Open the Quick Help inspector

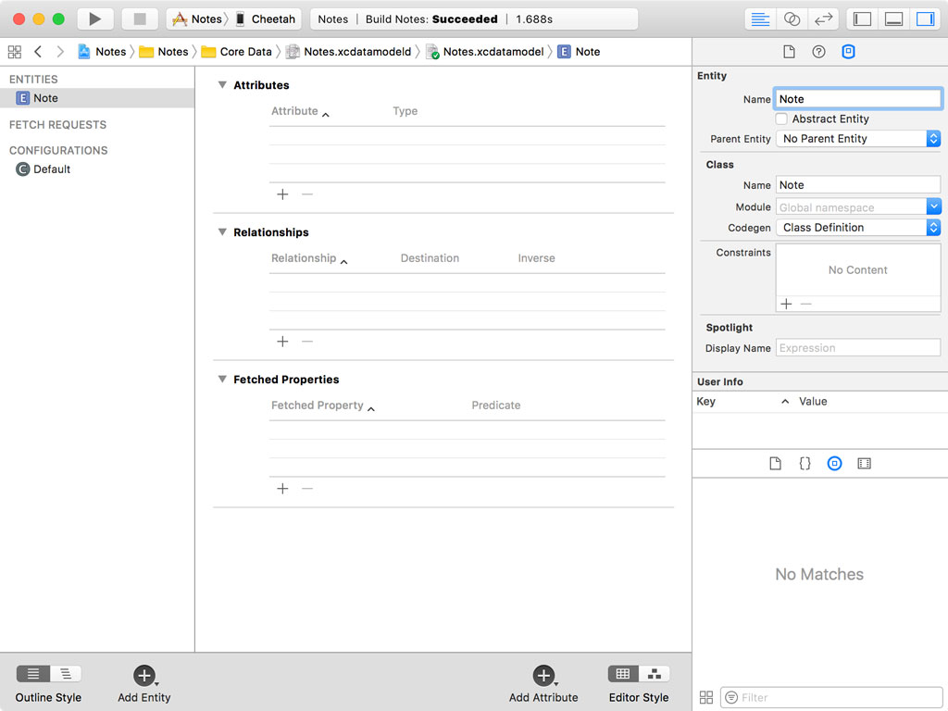(818, 52)
